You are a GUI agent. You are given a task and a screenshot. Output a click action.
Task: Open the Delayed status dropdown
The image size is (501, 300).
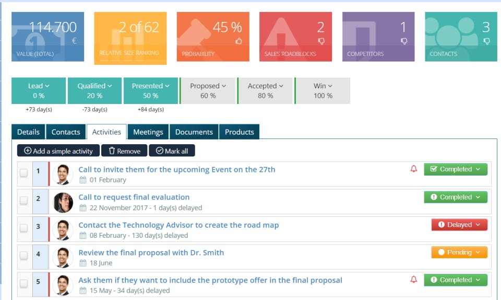(x=459, y=225)
